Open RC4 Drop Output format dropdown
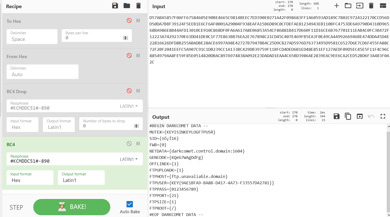 [x=59, y=125]
